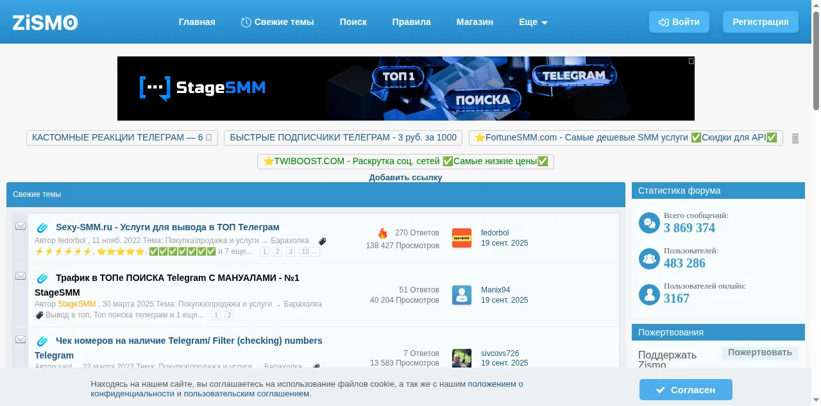
Task: Go to page 2 of Трафик в ТОПе topic
Action: [230, 315]
